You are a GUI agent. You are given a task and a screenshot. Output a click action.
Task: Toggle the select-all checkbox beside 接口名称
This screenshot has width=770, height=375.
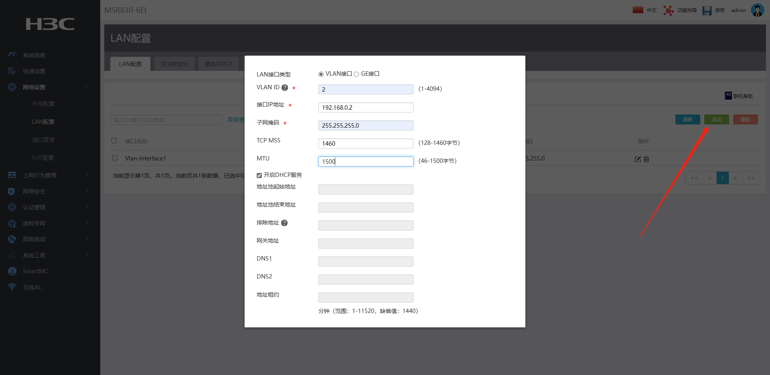click(x=114, y=141)
